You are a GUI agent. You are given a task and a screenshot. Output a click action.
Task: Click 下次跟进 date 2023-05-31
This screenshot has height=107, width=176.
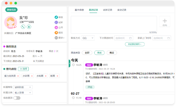[18, 61]
